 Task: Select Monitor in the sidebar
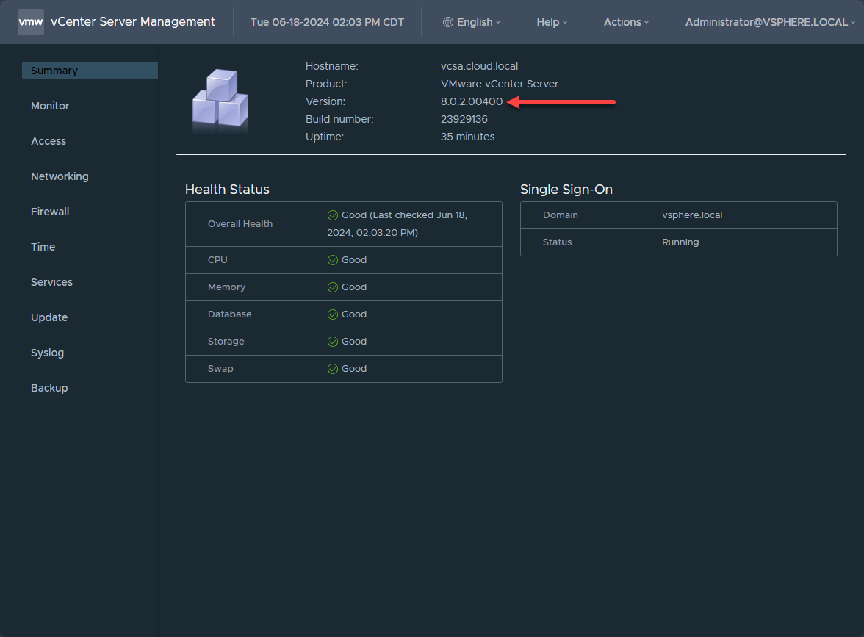[50, 106]
